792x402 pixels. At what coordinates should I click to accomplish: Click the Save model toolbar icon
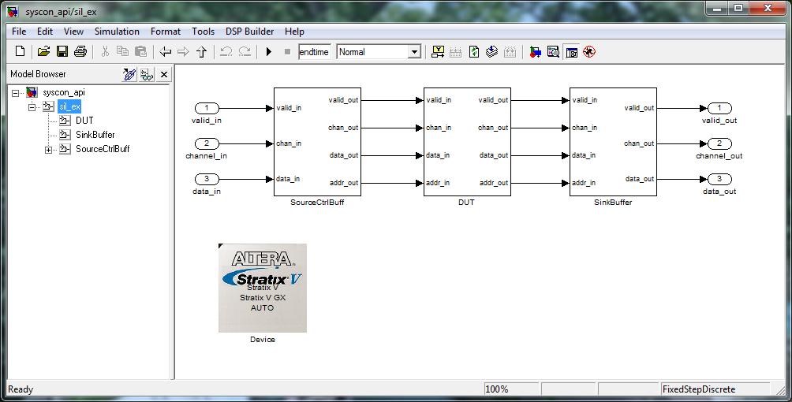pyautogui.click(x=62, y=52)
